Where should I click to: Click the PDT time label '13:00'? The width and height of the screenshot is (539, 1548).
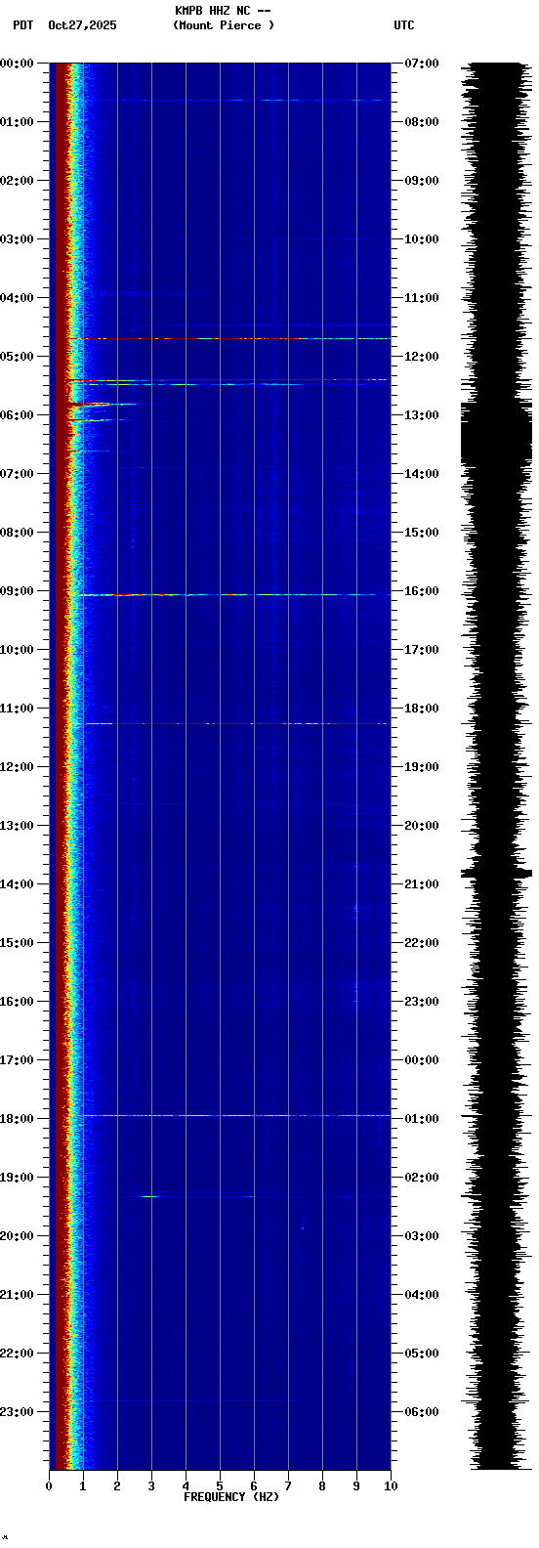(18, 826)
